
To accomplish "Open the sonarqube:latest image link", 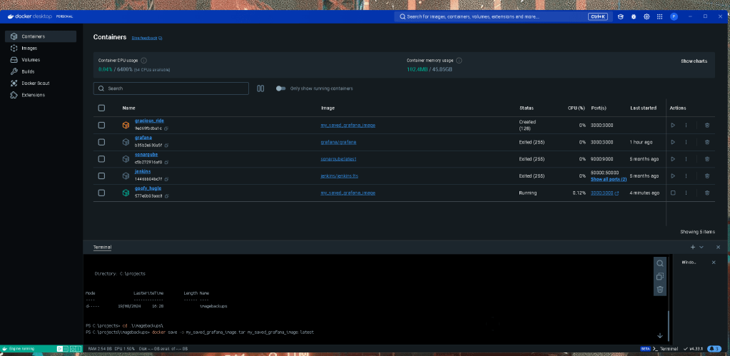I will (x=338, y=158).
